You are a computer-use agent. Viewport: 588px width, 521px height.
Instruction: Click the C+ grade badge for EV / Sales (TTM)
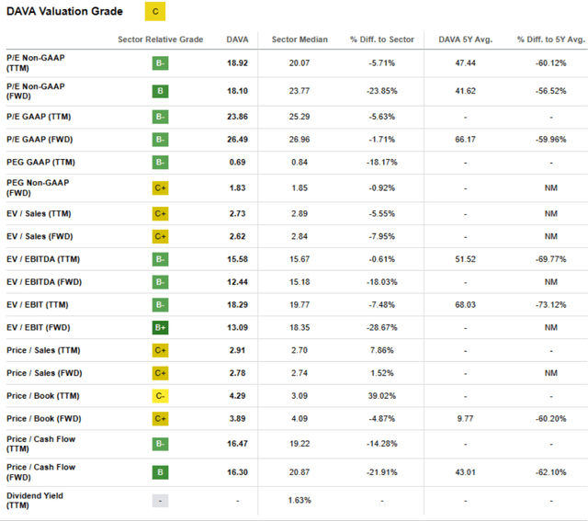point(160,214)
